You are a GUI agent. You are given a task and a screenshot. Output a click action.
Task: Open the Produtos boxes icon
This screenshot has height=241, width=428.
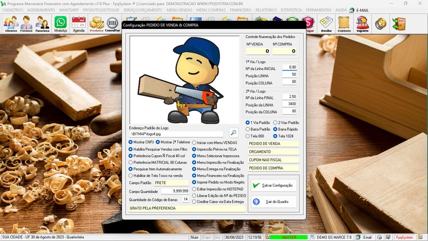pyautogui.click(x=97, y=24)
